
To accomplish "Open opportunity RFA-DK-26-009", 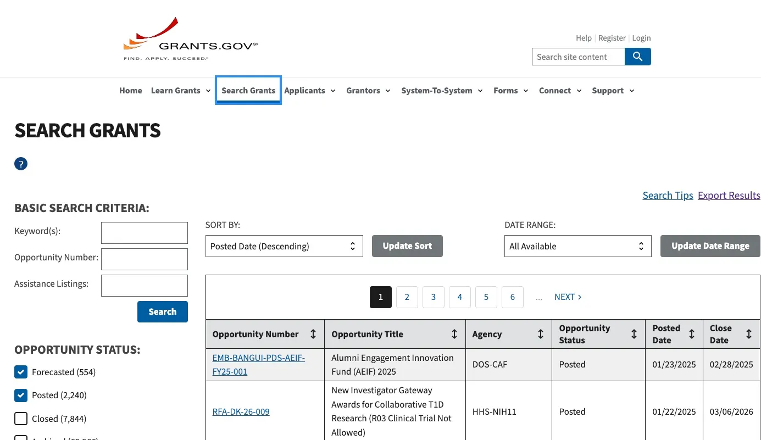I will click(241, 411).
